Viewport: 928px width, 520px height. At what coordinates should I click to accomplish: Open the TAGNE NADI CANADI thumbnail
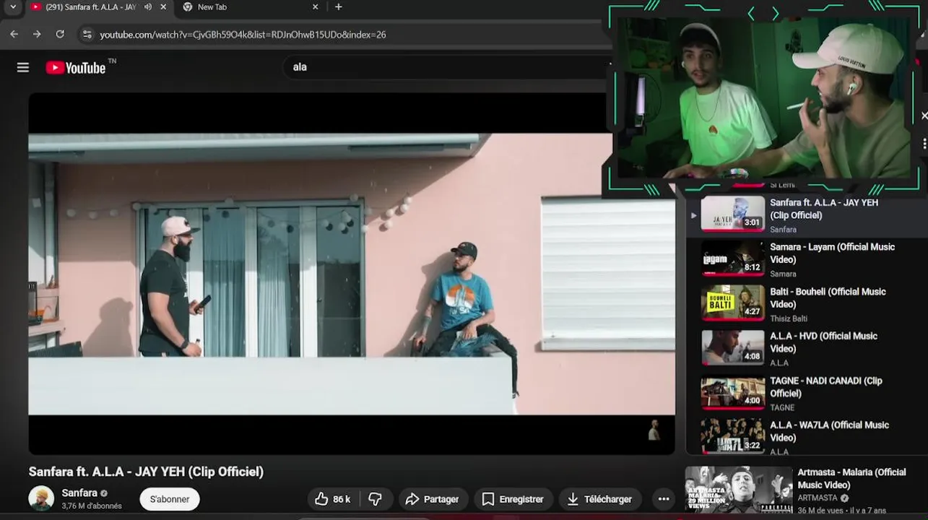click(733, 393)
